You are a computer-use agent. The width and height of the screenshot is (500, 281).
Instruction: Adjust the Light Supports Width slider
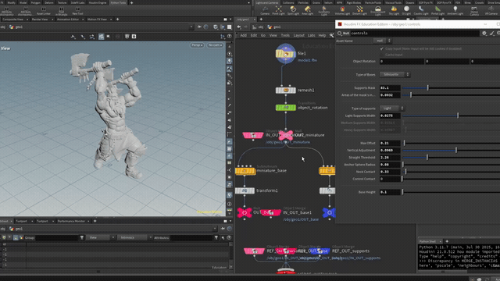pos(451,116)
